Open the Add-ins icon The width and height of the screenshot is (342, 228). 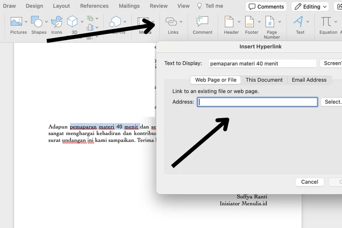[x=115, y=21]
